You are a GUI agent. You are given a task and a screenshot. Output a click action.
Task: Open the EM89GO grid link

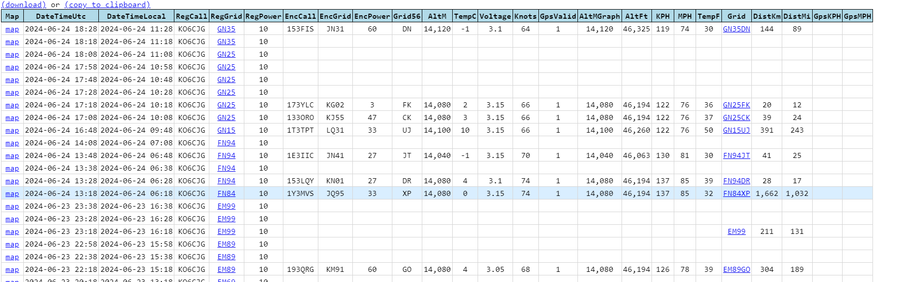click(736, 269)
